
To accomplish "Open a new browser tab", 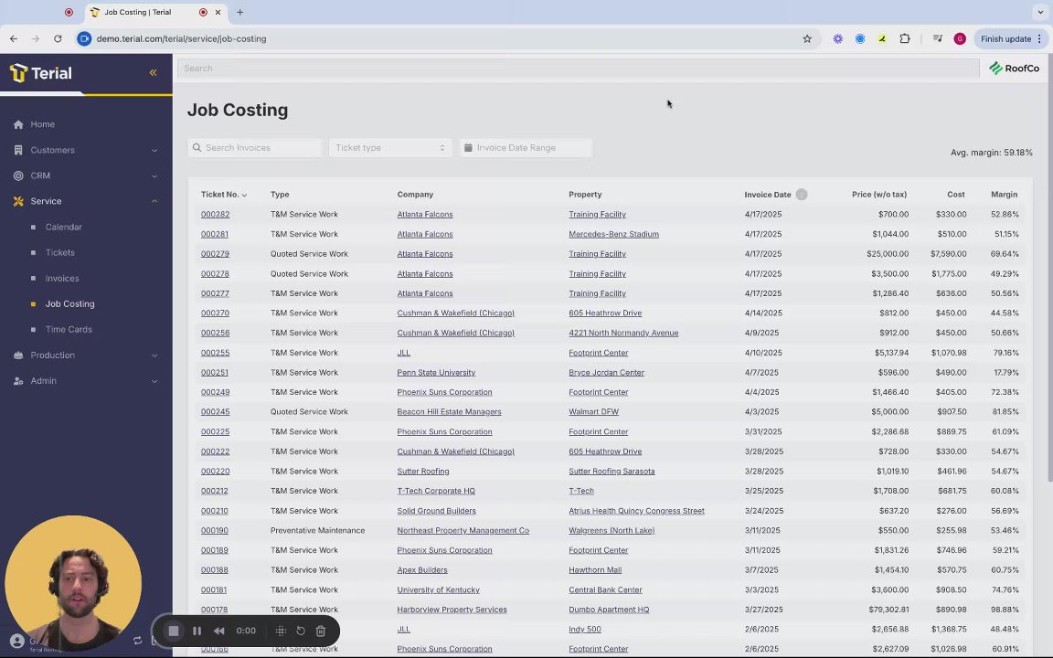I will (239, 12).
